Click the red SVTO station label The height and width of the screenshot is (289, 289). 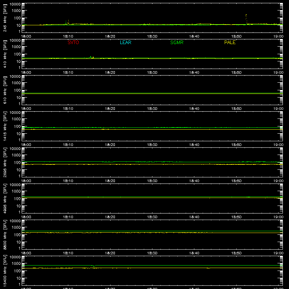click(73, 42)
